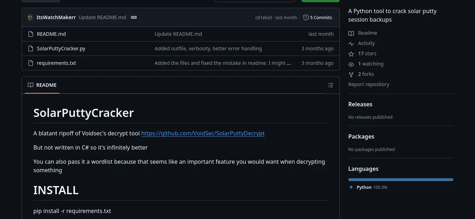This screenshot has height=219, width=475.
Task: Follow the VoidSec SolarPuttyDecrypt link
Action: pyautogui.click(x=203, y=133)
